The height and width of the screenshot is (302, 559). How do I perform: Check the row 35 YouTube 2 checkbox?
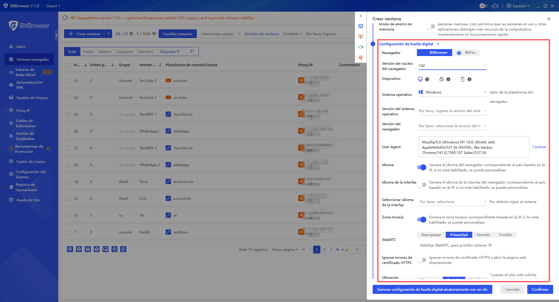tap(68, 81)
